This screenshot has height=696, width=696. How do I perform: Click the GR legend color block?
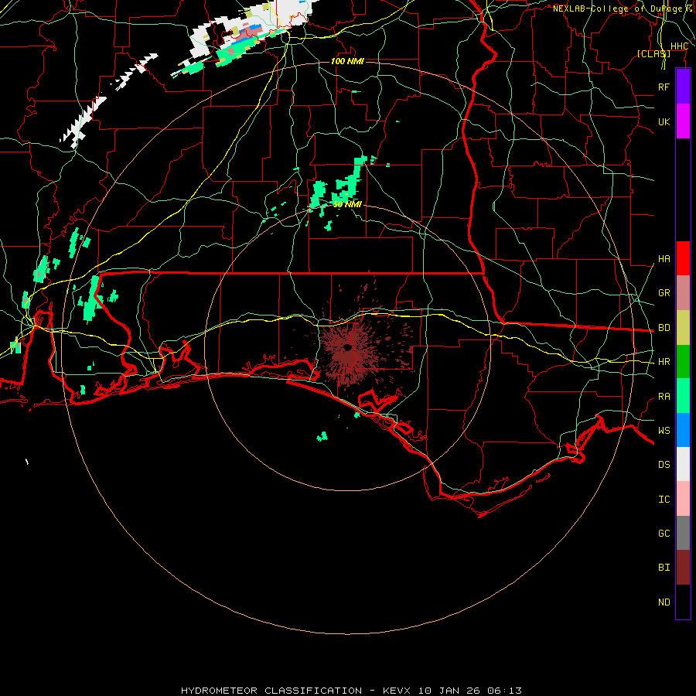click(x=683, y=293)
